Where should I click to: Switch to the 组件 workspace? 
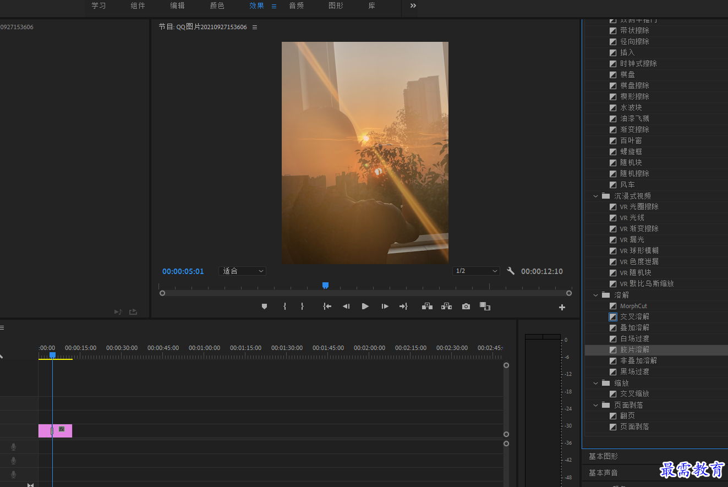click(x=138, y=6)
